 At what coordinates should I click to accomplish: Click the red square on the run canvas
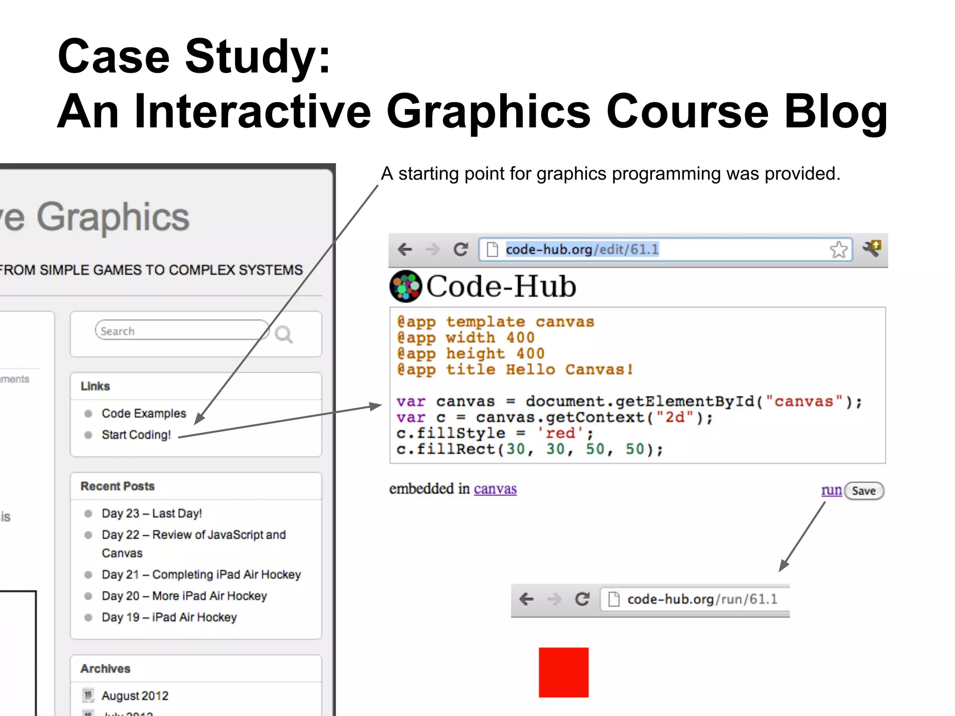point(563,672)
